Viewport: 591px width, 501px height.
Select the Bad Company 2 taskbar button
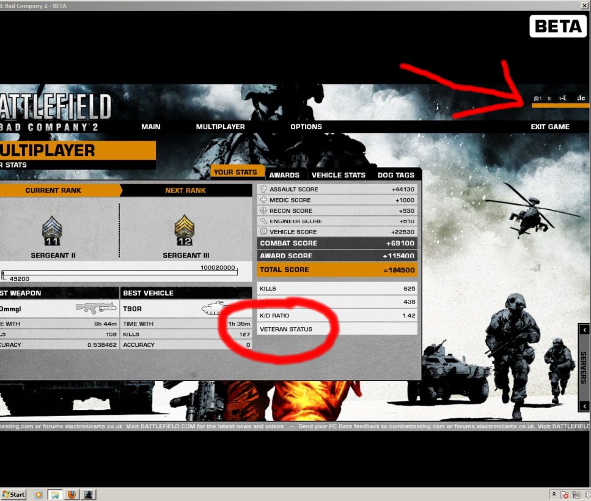[x=89, y=494]
